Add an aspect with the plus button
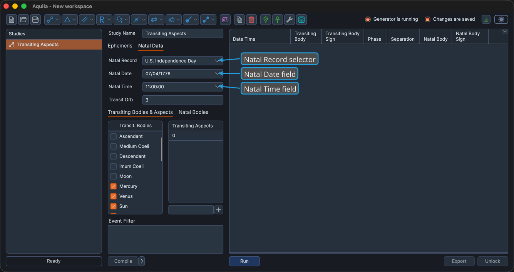The height and width of the screenshot is (272, 514). [219, 210]
